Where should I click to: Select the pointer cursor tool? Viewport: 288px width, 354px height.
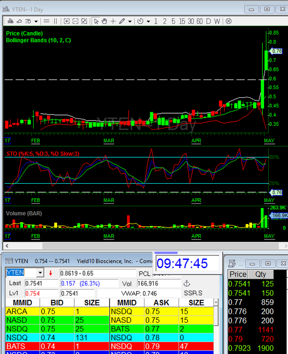96,21
